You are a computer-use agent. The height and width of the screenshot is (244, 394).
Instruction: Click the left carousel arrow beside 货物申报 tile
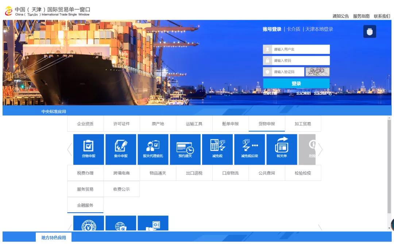click(70, 150)
